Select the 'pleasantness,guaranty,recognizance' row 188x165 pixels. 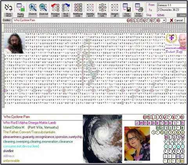point(43,137)
